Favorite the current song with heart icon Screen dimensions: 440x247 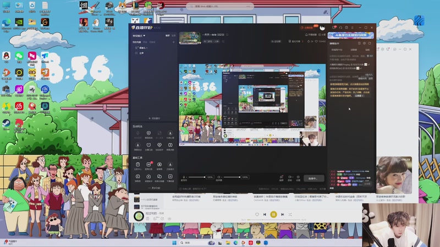point(257,215)
